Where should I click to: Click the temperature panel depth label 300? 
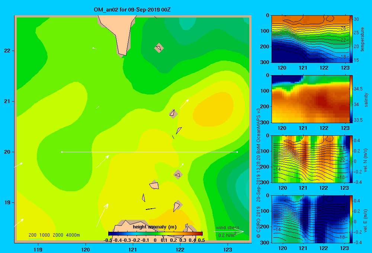[x=264, y=62]
